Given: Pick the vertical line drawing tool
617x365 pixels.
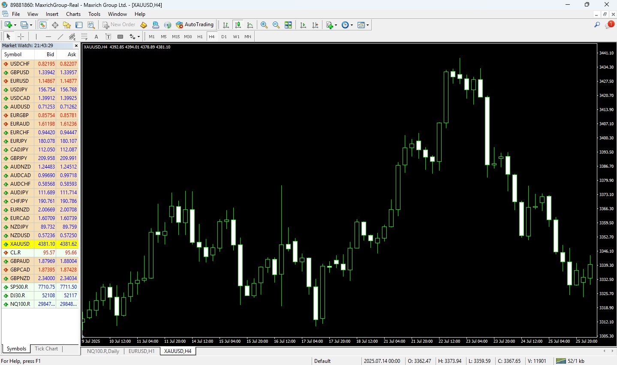Looking at the screenshot, I should coord(36,36).
